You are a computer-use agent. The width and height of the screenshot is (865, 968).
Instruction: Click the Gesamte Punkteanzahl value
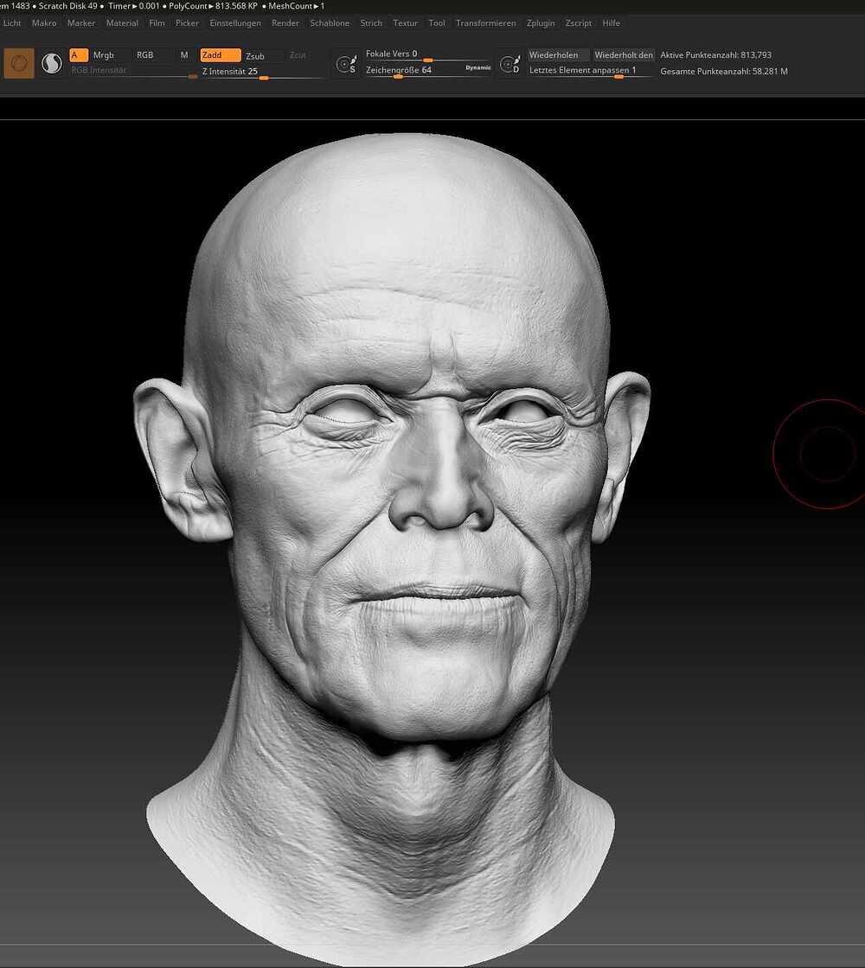tap(723, 71)
